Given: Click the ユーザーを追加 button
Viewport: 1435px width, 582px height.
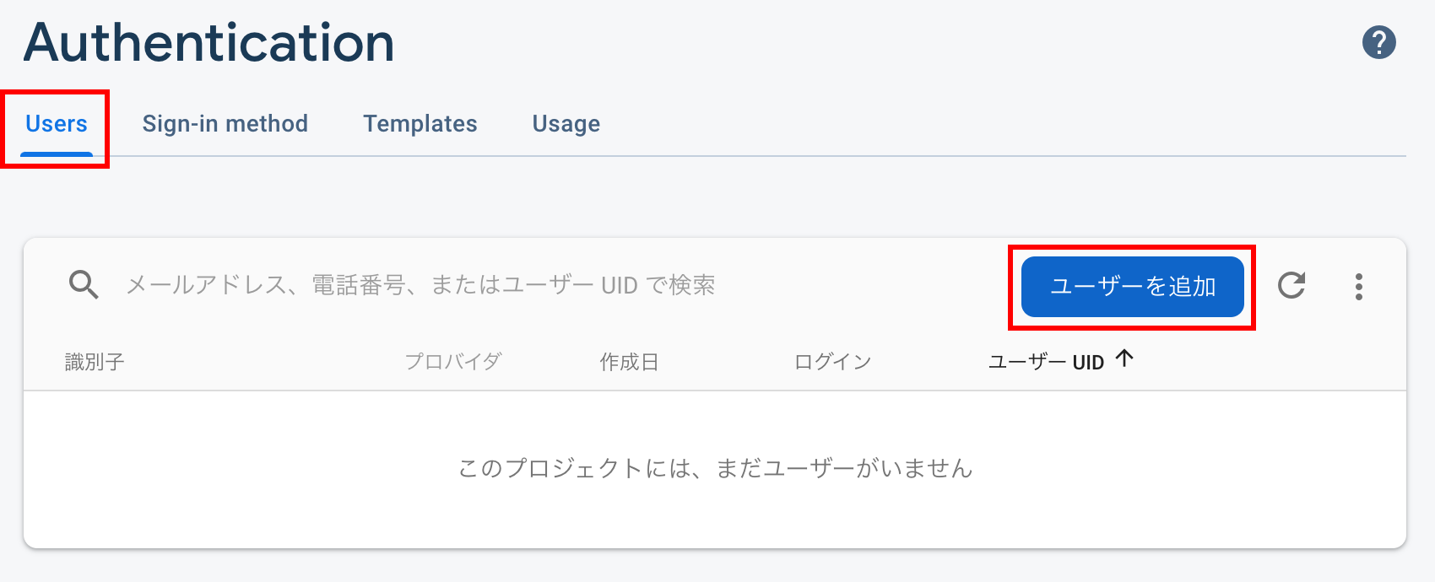Looking at the screenshot, I should pyautogui.click(x=1132, y=287).
